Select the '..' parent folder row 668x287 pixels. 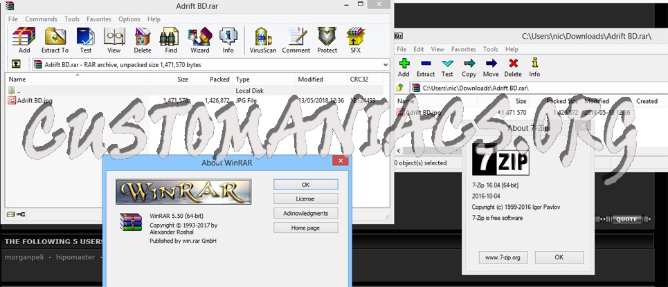pos(195,91)
